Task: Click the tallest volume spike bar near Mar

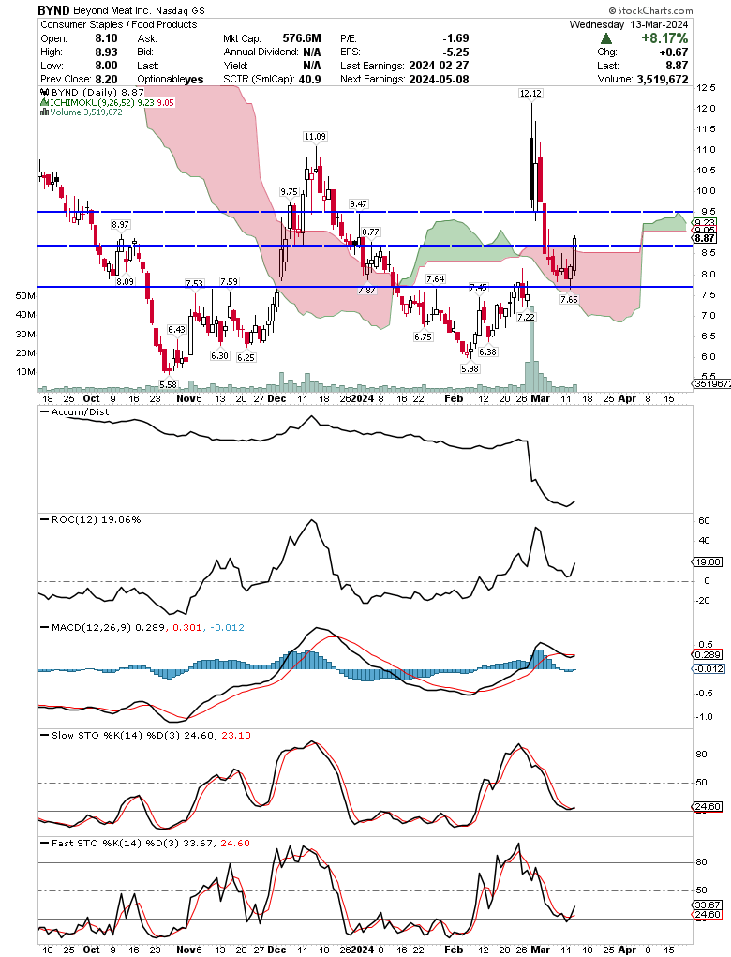Action: [x=531, y=349]
